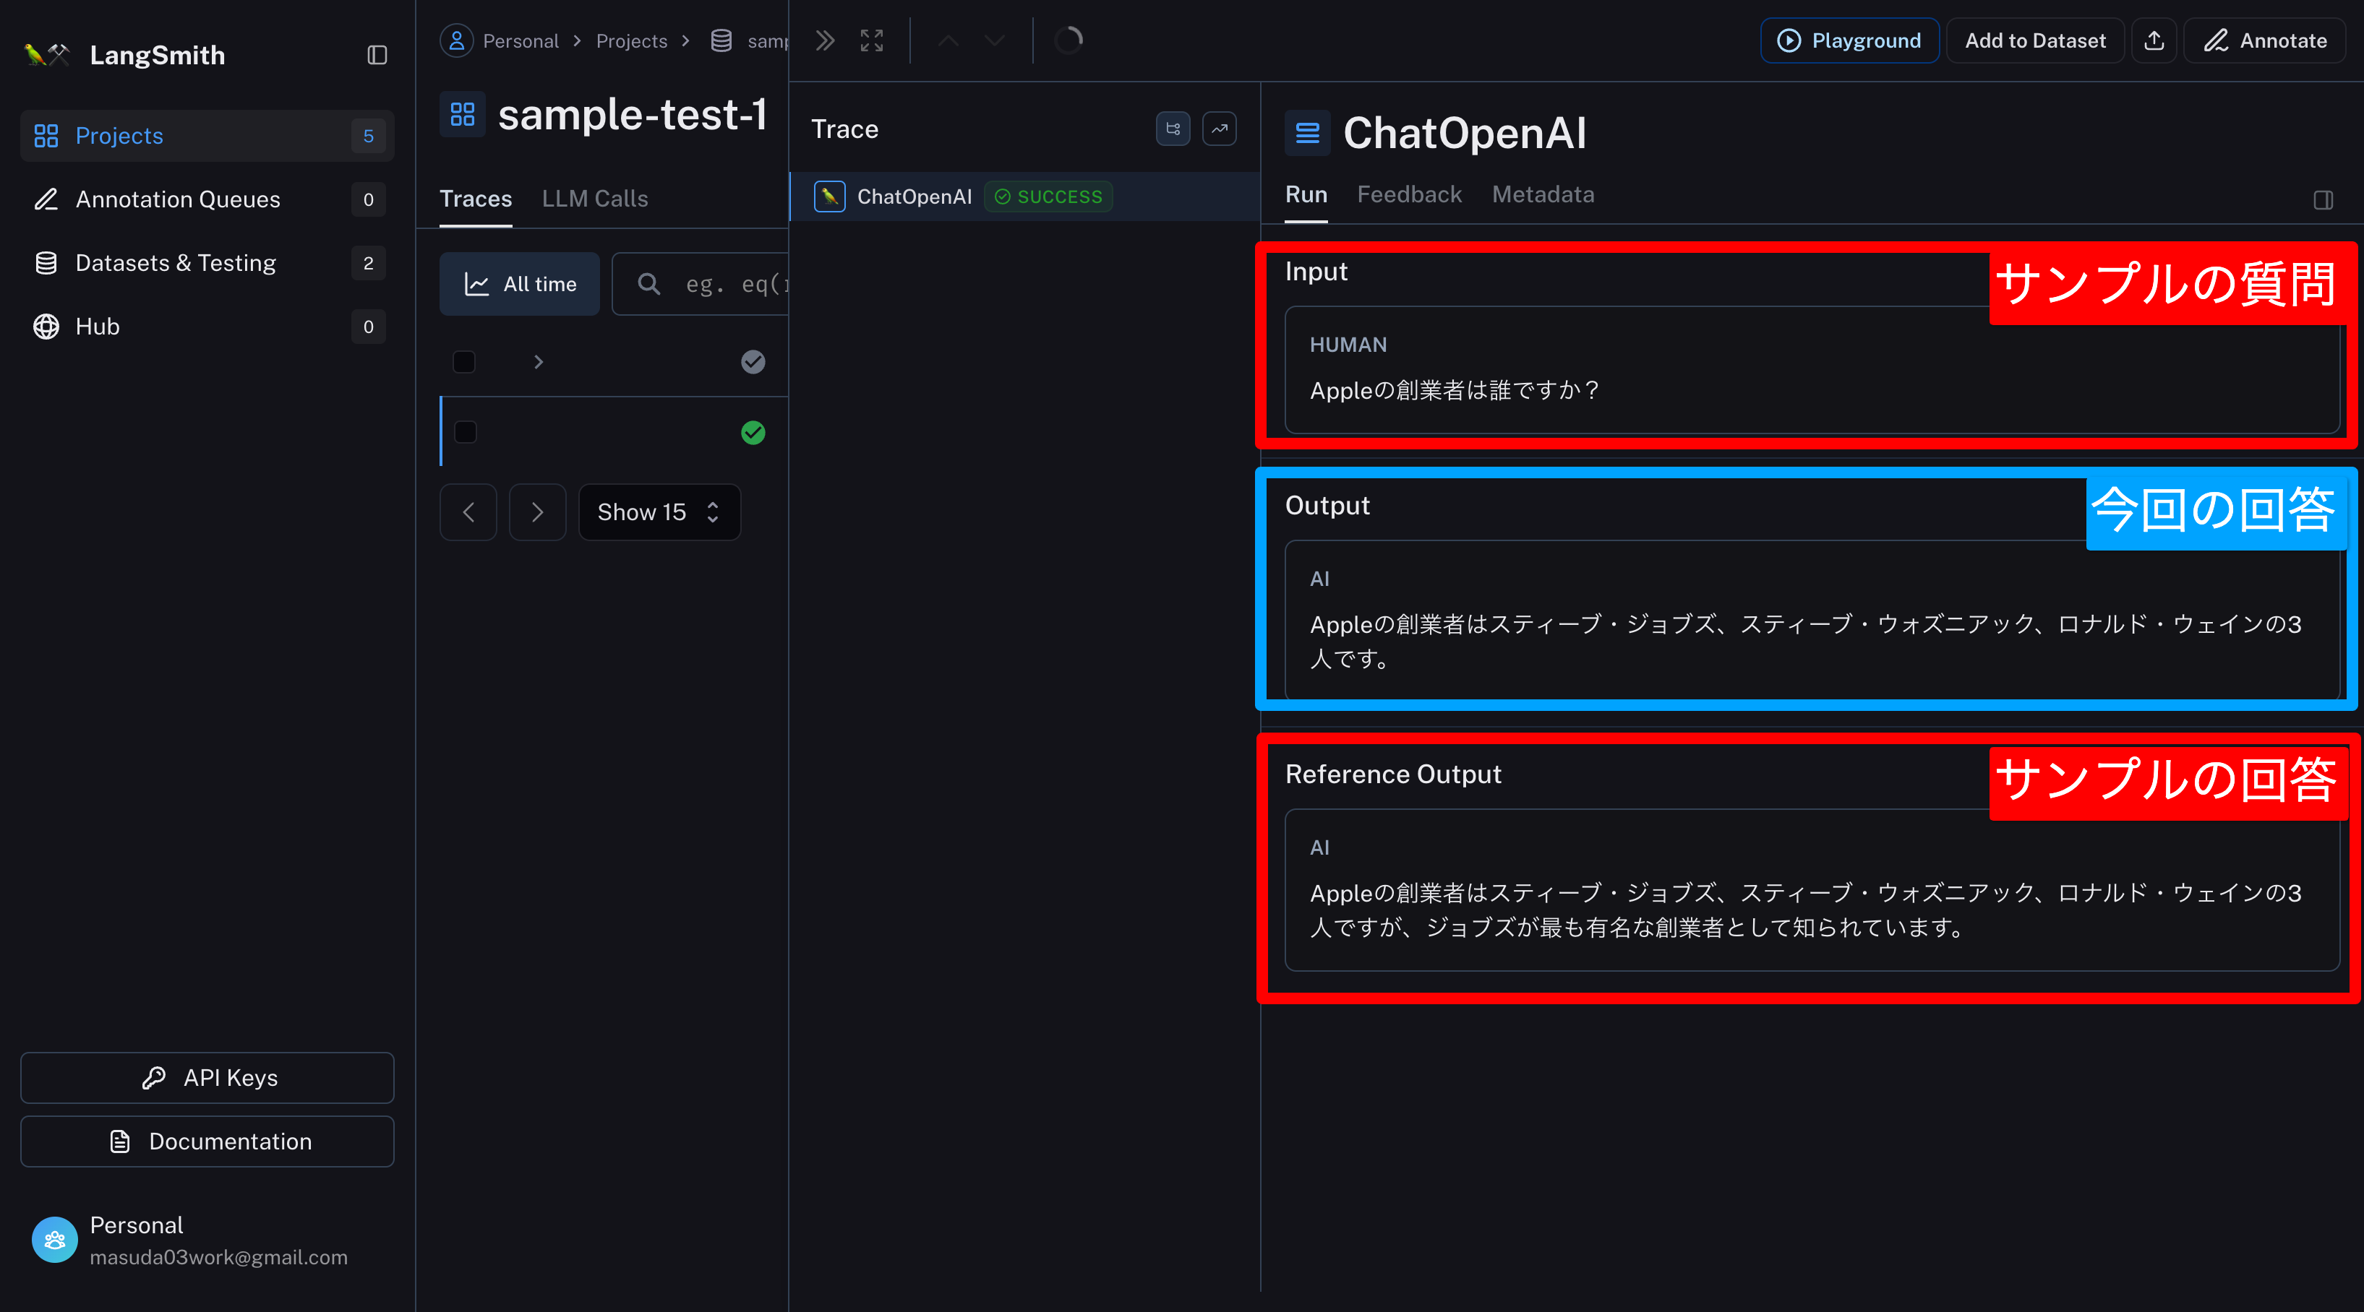Click the ChatOpenAI parrot icon in trace
Screen dimensions: 2364x1312
click(830, 197)
